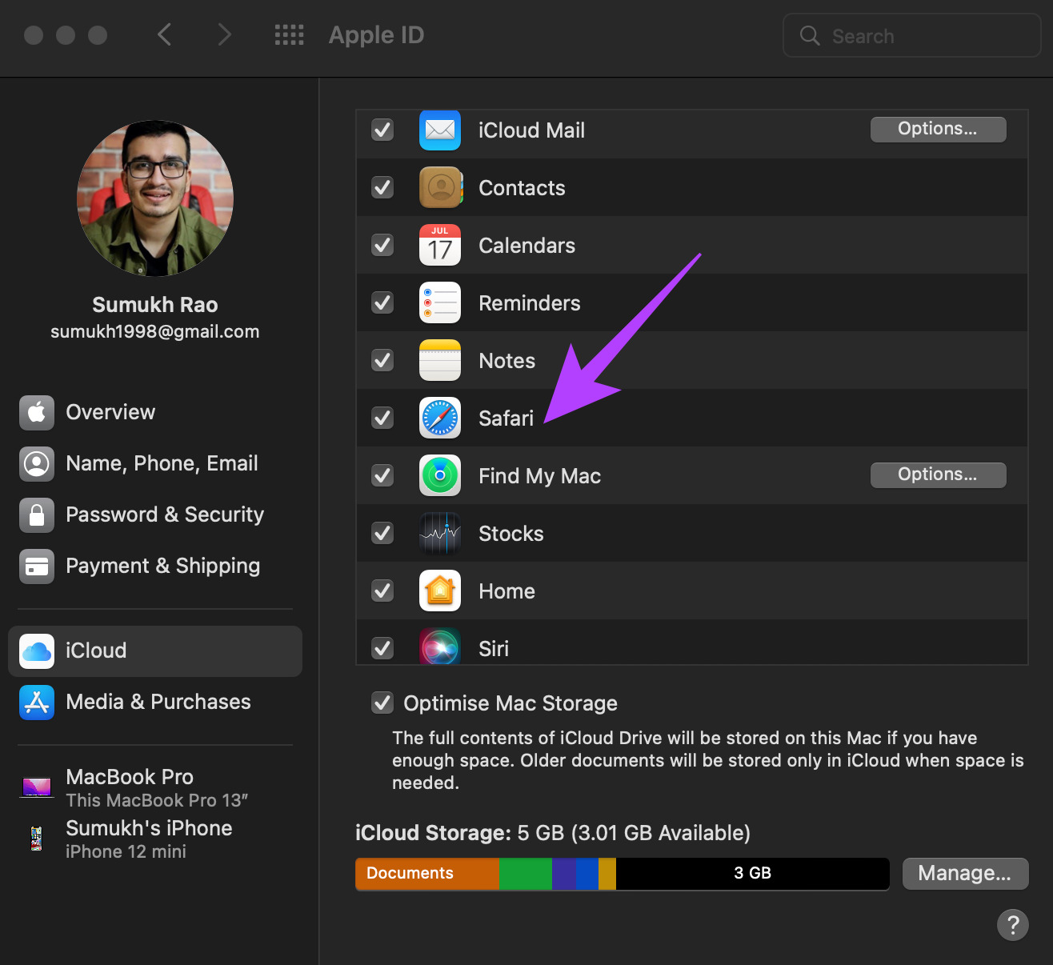Click the Payment & Shipping card icon

37,567
